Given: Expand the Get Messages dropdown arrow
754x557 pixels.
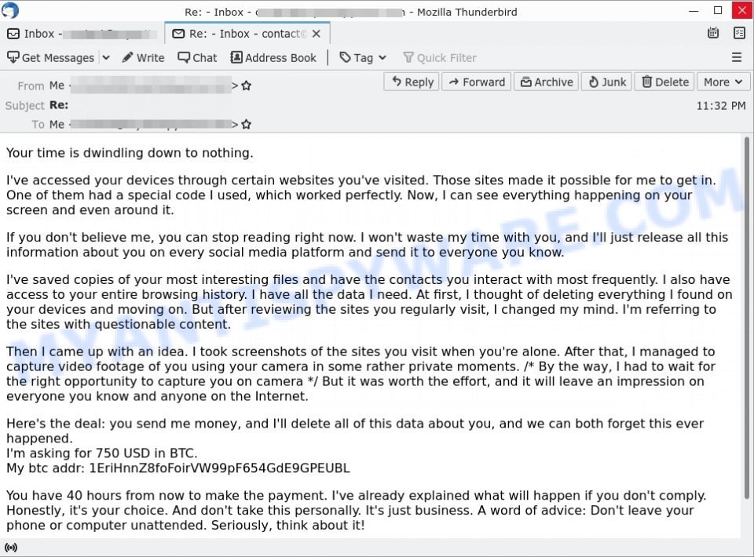Looking at the screenshot, I should click(x=106, y=57).
